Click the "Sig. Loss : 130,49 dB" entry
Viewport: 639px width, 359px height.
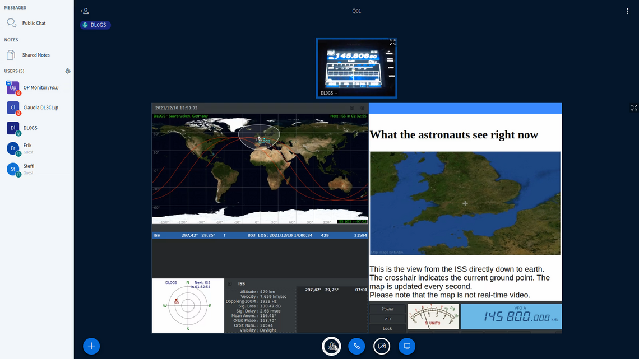pos(260,306)
